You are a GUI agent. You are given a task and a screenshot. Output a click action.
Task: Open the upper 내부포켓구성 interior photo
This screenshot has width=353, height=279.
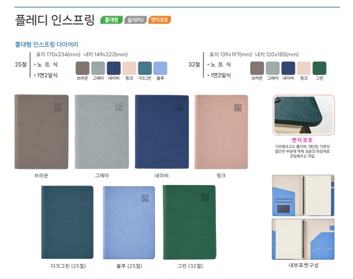pyautogui.click(x=303, y=195)
